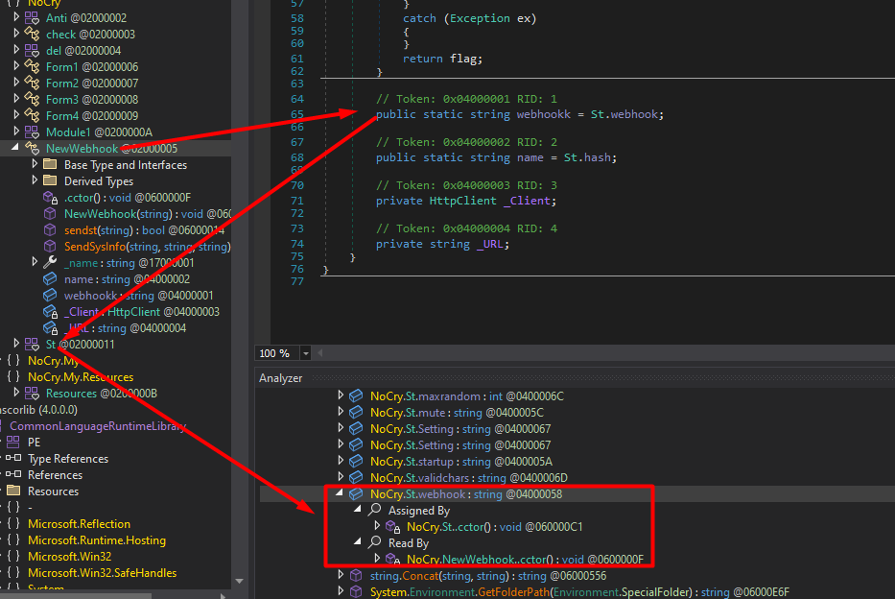This screenshot has width=895, height=599.
Task: Click the Module1 class icon
Action: [32, 132]
